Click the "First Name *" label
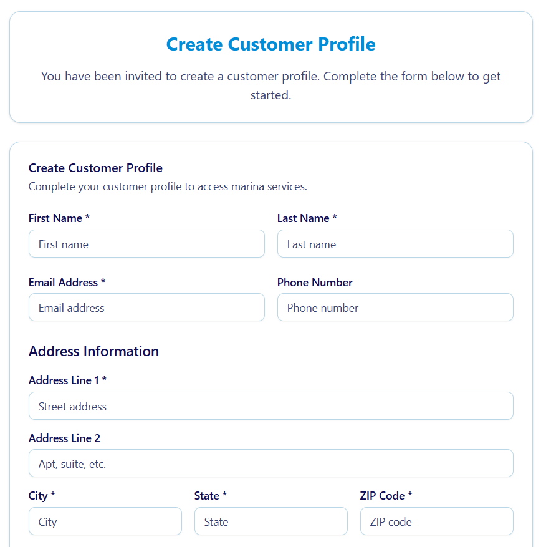Image resolution: width=541 pixels, height=547 pixels. (x=59, y=218)
